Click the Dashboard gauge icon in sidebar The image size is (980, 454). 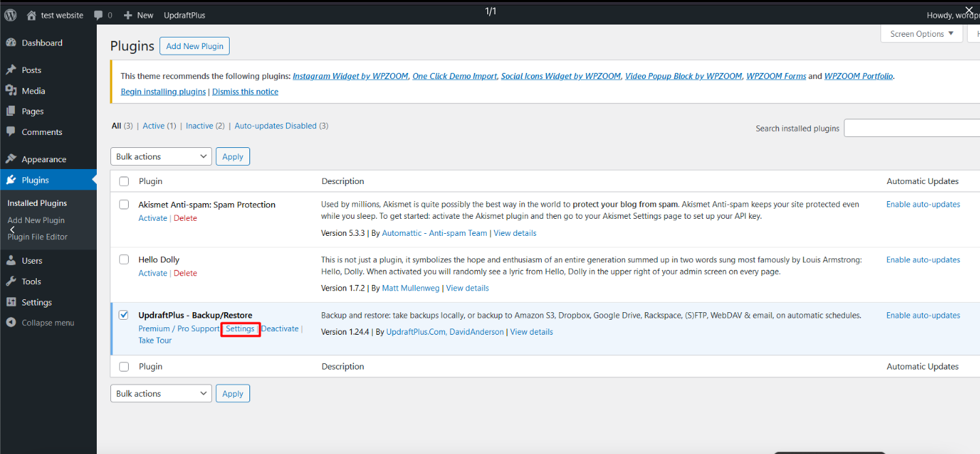(x=11, y=43)
